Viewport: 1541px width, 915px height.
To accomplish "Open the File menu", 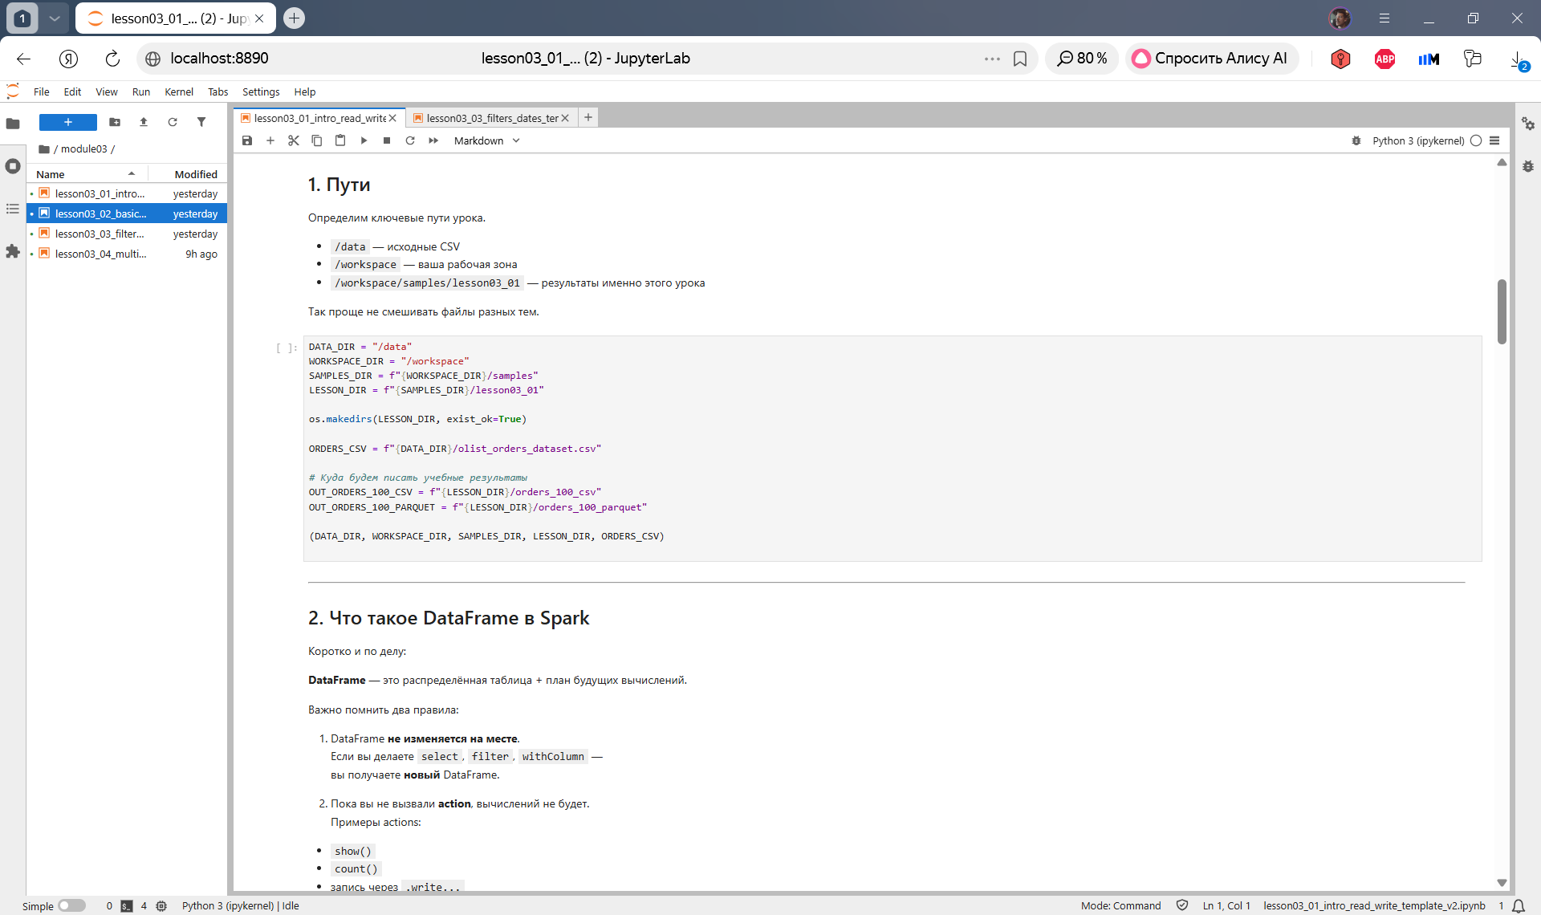I will 42,91.
